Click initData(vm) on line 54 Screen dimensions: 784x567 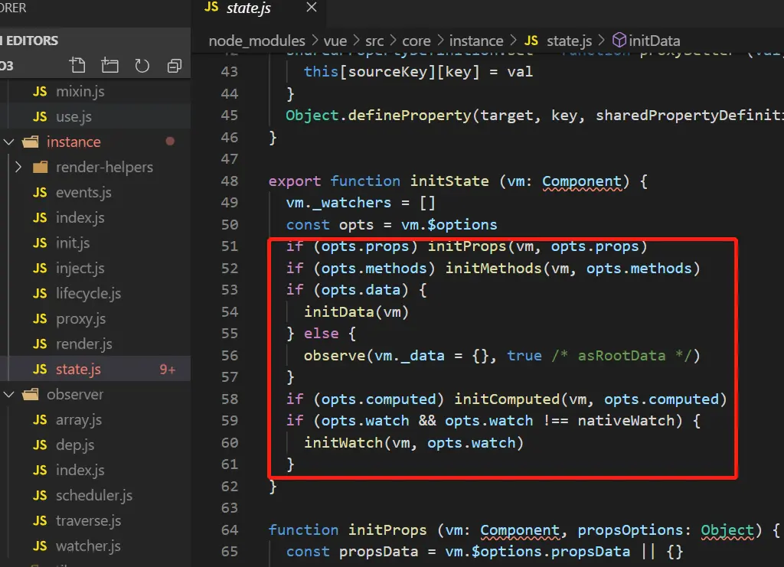point(356,312)
